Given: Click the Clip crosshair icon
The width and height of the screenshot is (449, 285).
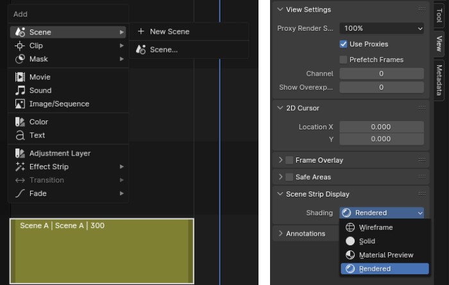Looking at the screenshot, I should point(20,45).
